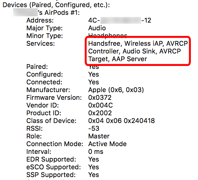Select the 'Devices (Paired, Configured, etc.):' heading
Screen dimensions: 198x180
point(56,5)
